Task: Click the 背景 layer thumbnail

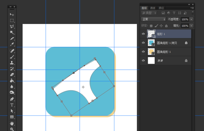Action: tap(151, 61)
